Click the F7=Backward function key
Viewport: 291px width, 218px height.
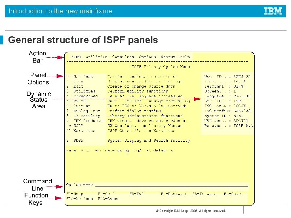174,194
